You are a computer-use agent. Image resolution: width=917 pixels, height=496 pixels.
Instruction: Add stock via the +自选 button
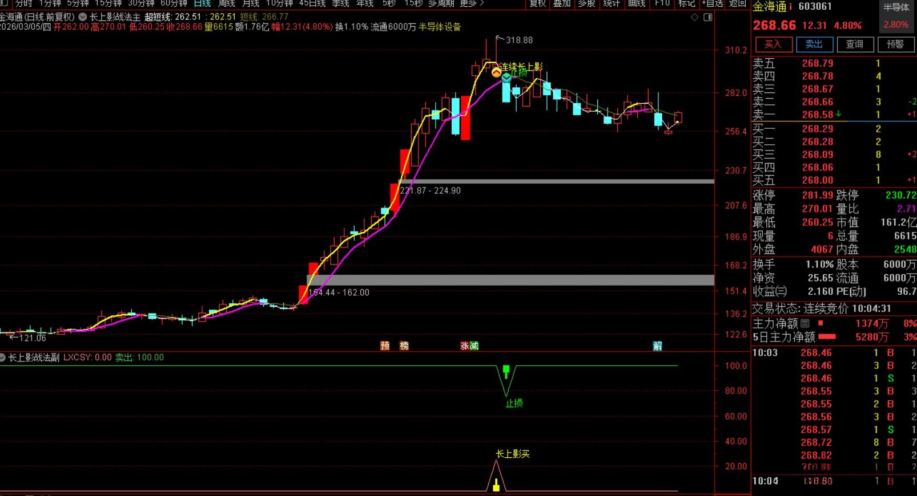[712, 3]
